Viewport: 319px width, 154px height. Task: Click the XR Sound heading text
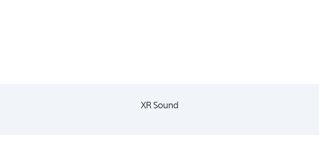(x=160, y=105)
